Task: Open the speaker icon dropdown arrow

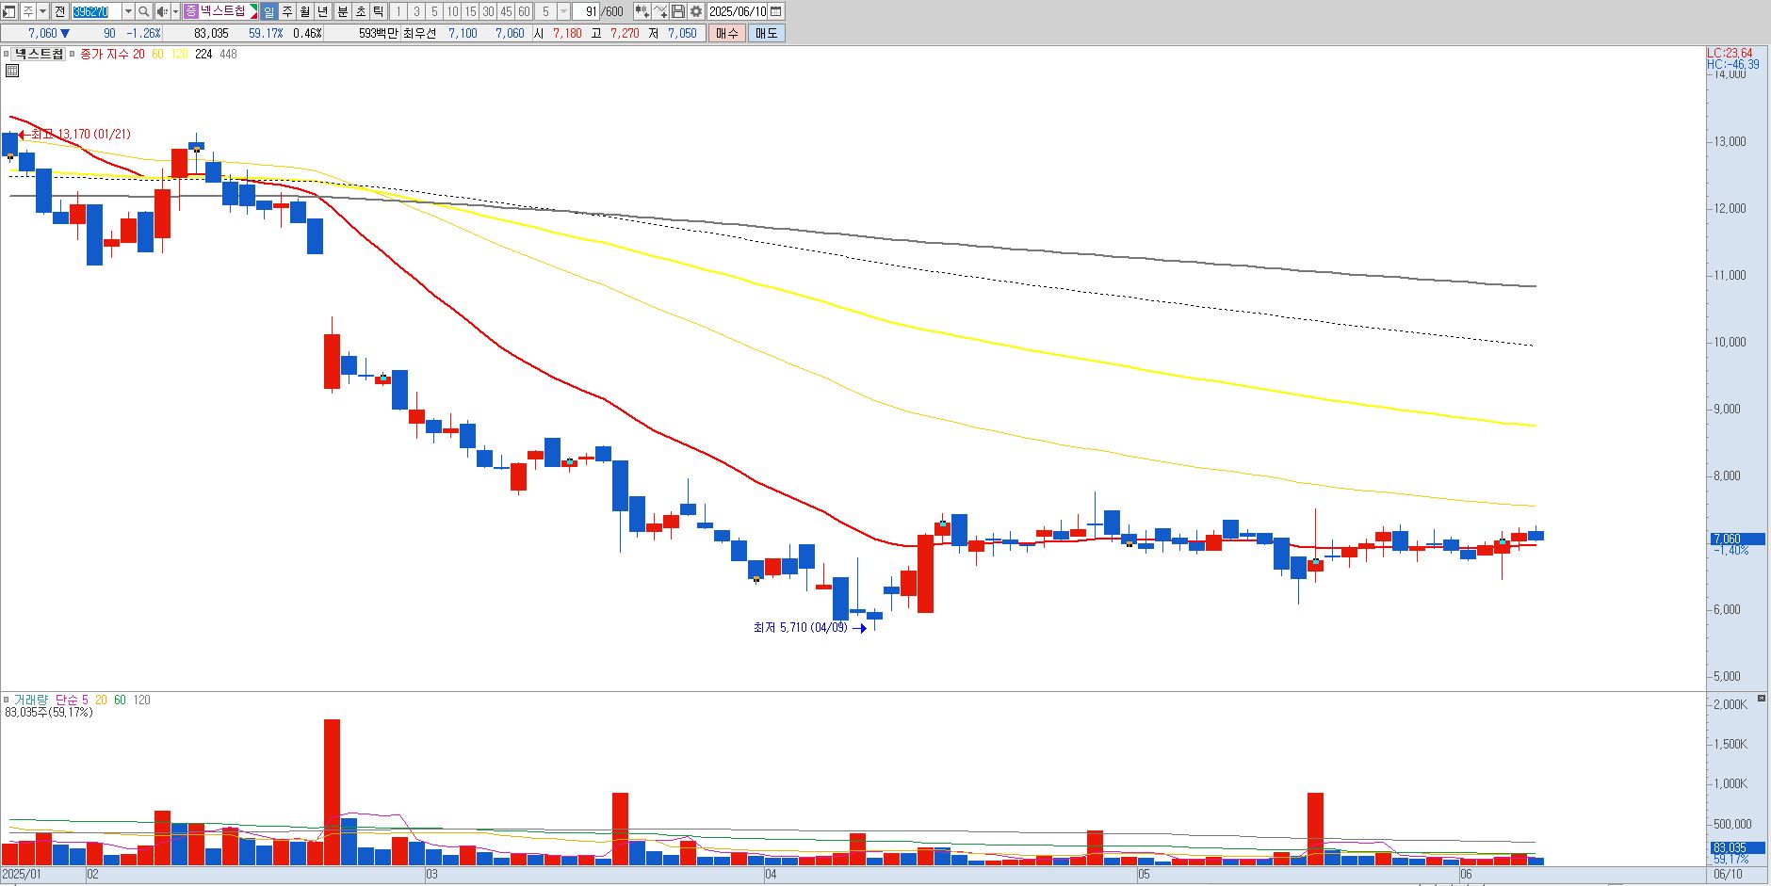Action: (x=175, y=11)
